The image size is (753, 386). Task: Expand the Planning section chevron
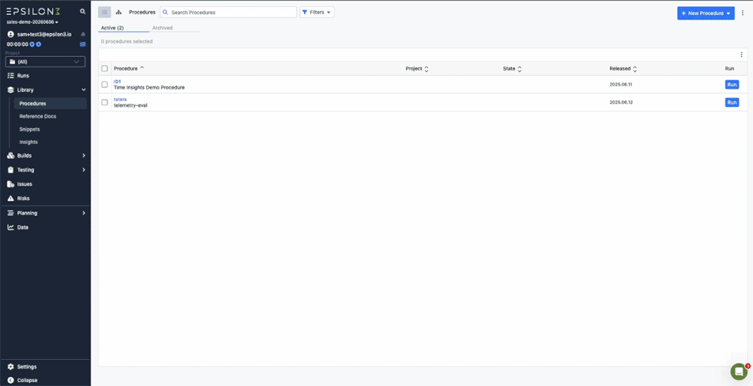(x=84, y=213)
